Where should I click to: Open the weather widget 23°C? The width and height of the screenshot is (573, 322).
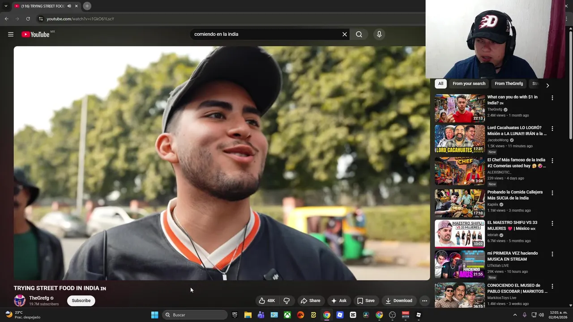coord(22,315)
